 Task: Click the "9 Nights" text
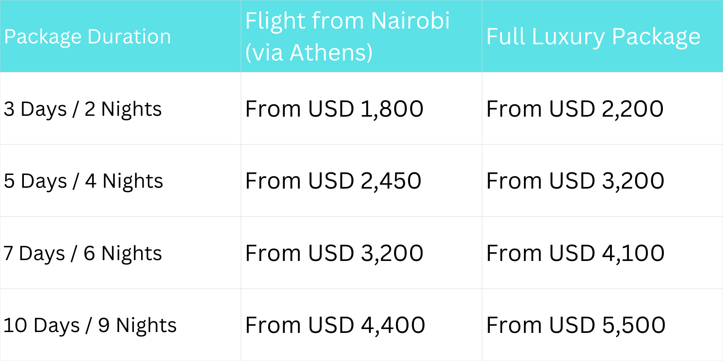point(137,325)
